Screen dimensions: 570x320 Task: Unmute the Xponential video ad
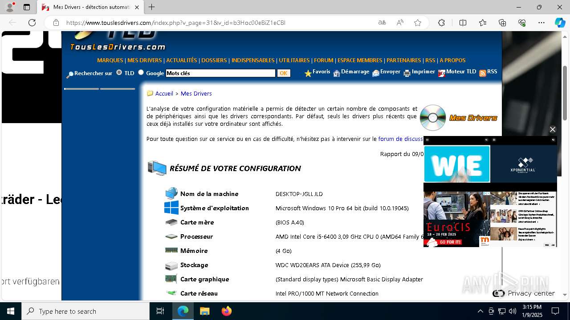(554, 140)
